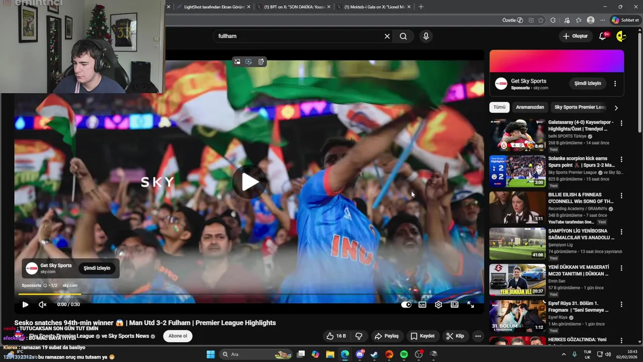This screenshot has height=362, width=643.
Task: Open Solanke scorpion kick video thumbnail
Action: coord(517,171)
